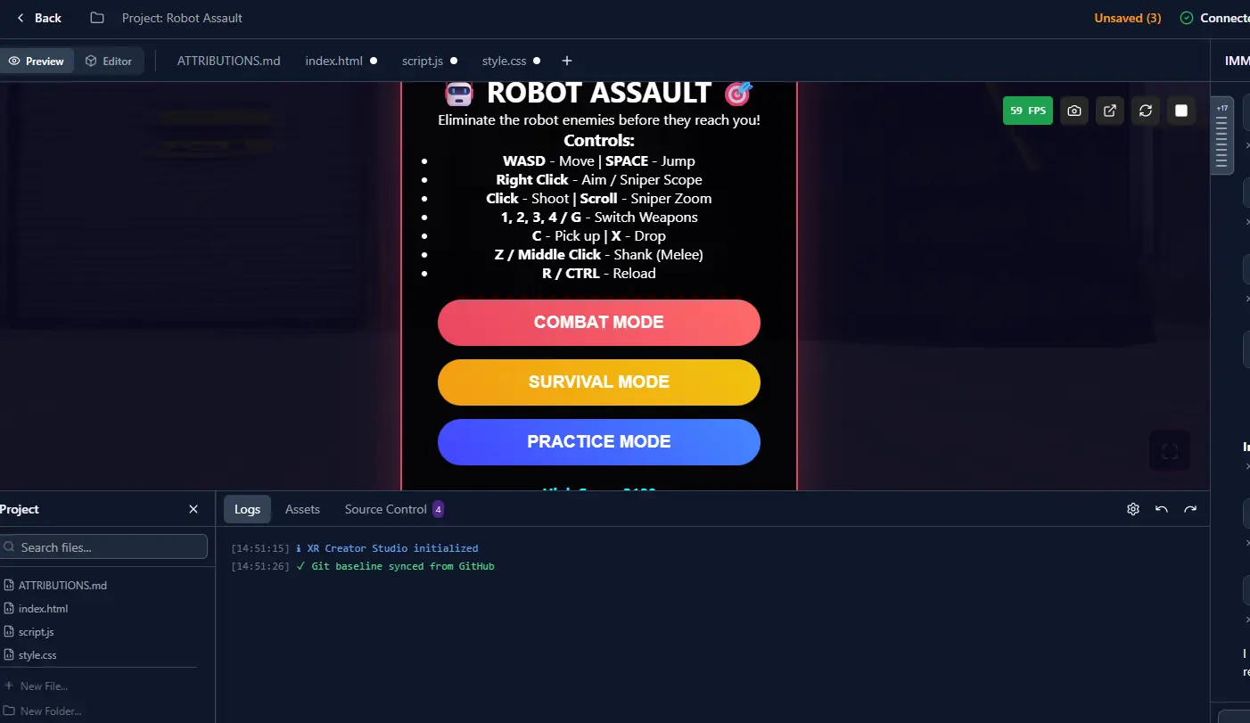Switch to Preview view
Image resolution: width=1250 pixels, height=723 pixels.
(37, 61)
